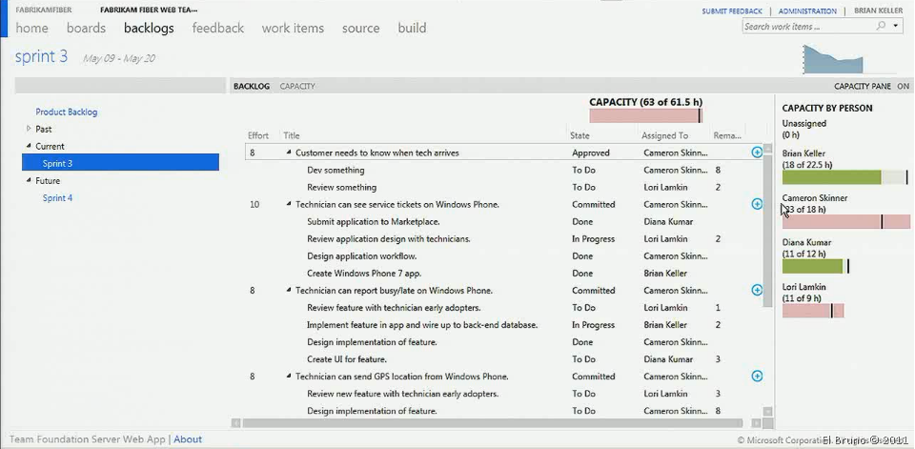Click the Search work items field
The width and height of the screenshot is (915, 449).
coord(806,27)
